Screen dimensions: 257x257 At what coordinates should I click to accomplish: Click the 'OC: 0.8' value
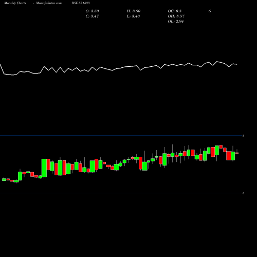point(174,11)
